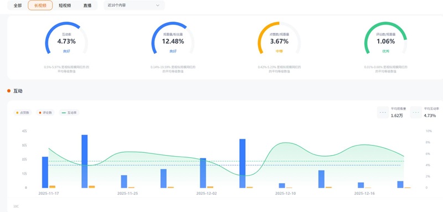This screenshot has height=212, width=443.
Task: Click the orange 点赞数/观看量 3.67% gauge
Action: tap(279, 38)
